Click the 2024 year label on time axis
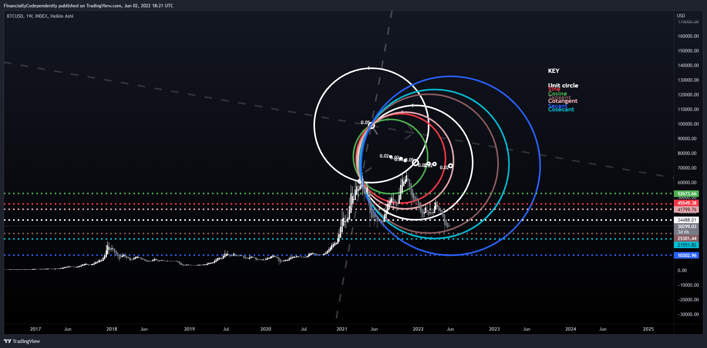Screen dimensions: 707x348 [571, 329]
